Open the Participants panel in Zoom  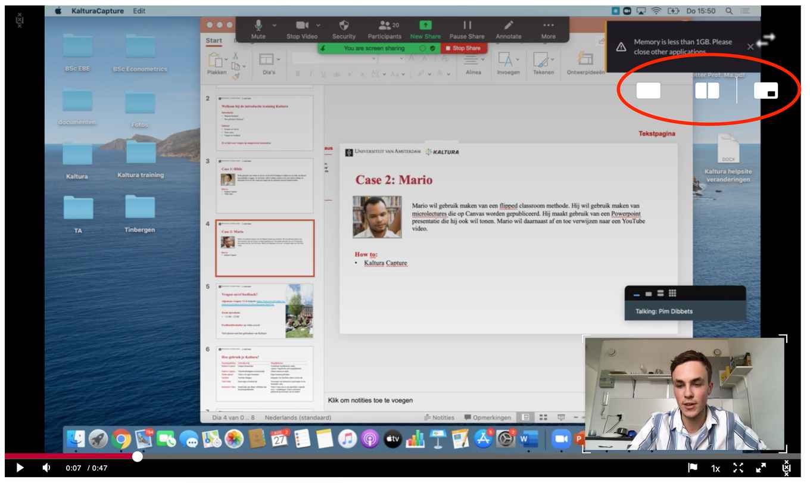pyautogui.click(x=384, y=29)
